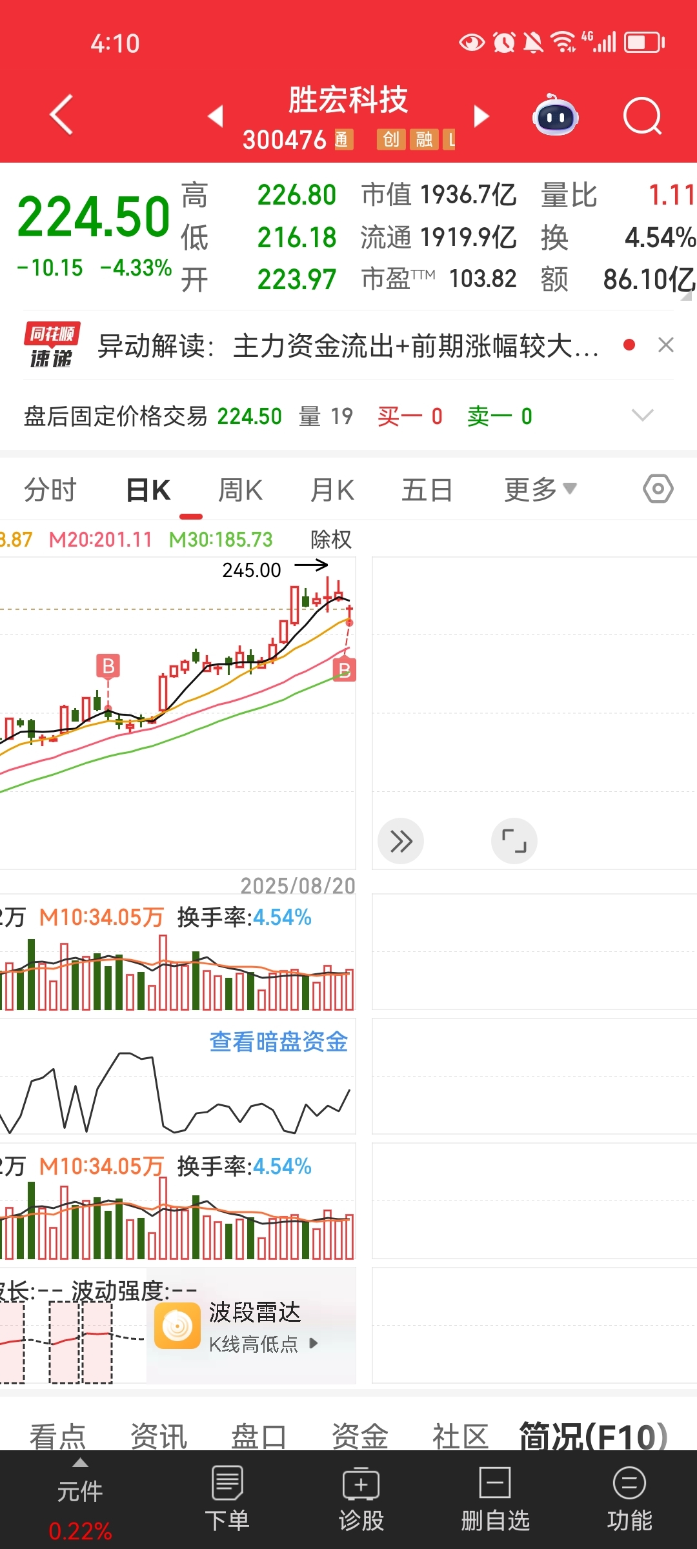Tap the first 换手率:4.54% volume indicator label
This screenshot has height=1549, width=697.
245,917
